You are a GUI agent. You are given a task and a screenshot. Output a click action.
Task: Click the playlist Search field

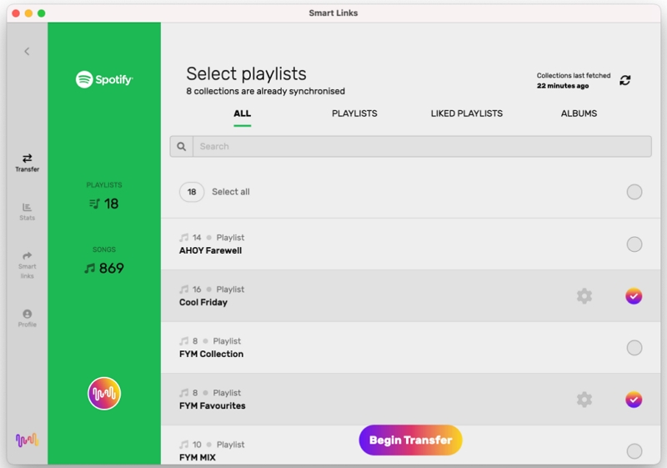click(x=421, y=147)
